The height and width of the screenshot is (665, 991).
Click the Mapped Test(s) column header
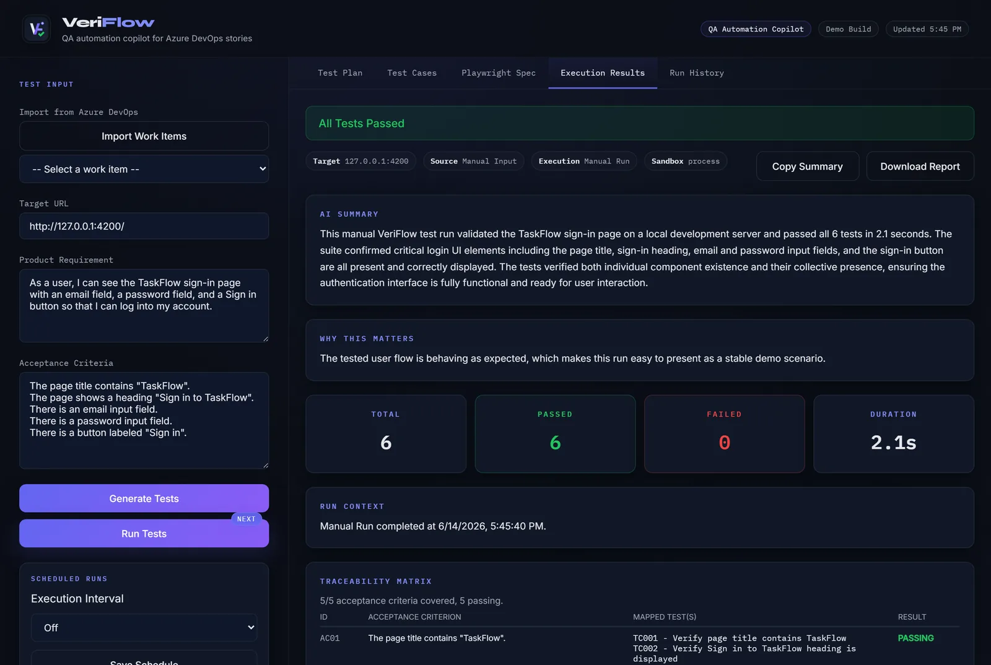(x=665, y=617)
